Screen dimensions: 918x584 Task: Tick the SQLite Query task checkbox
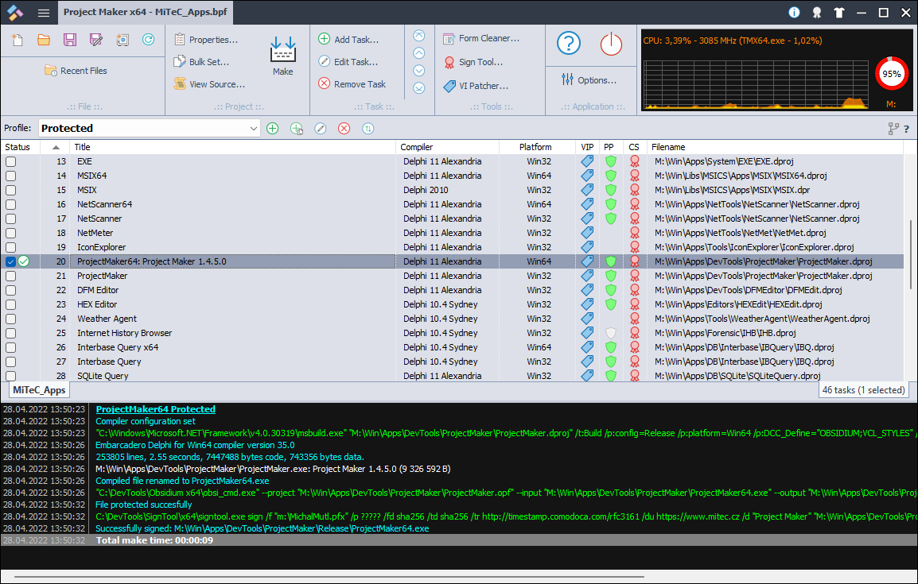click(x=11, y=377)
